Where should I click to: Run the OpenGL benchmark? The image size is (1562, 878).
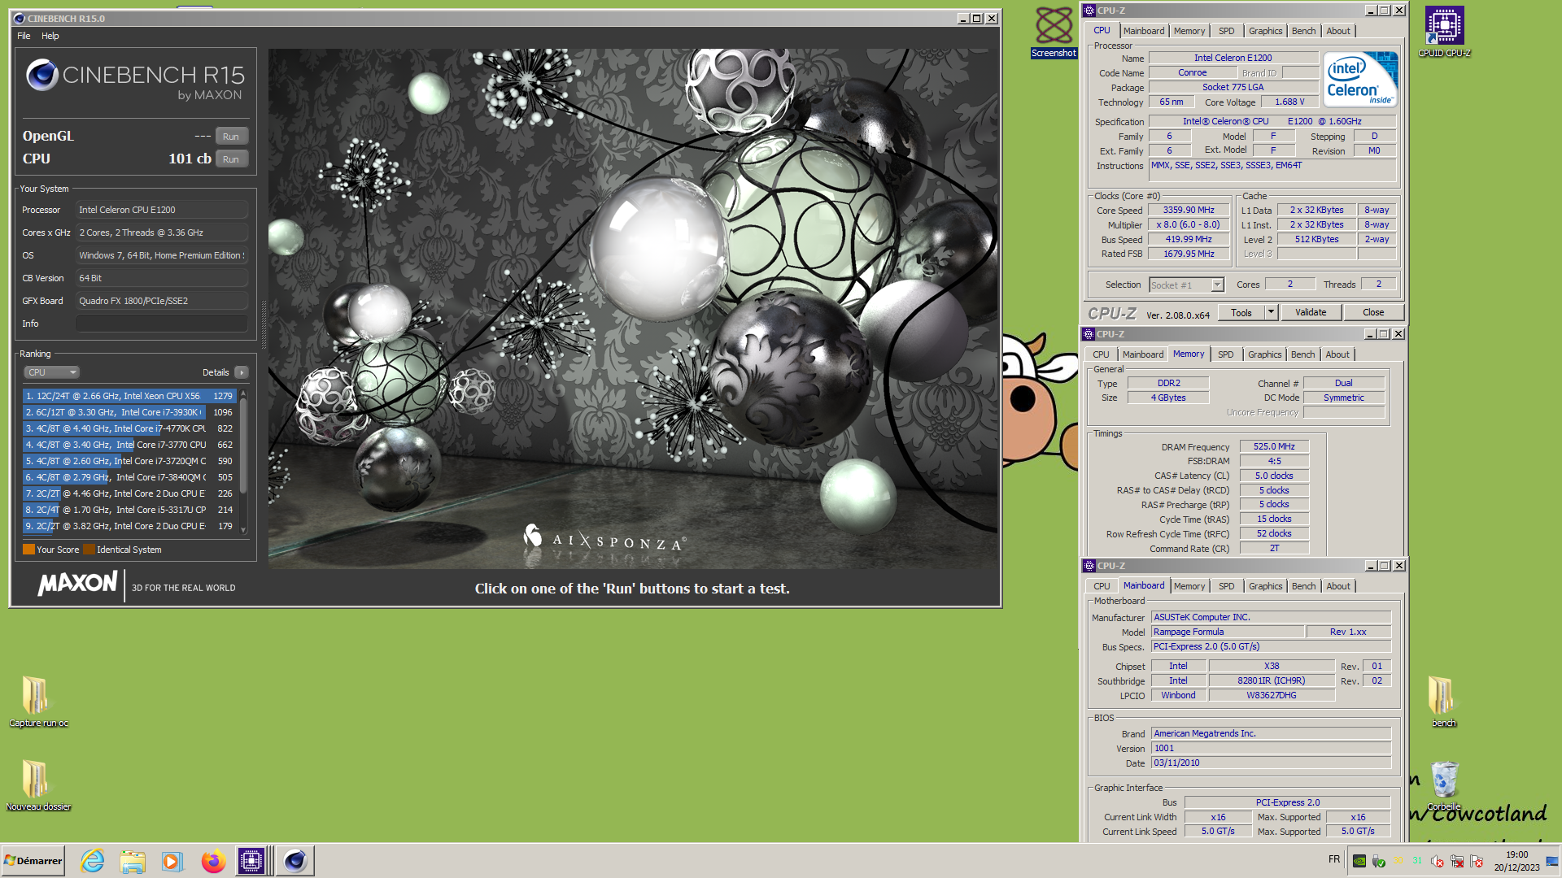[x=231, y=137]
